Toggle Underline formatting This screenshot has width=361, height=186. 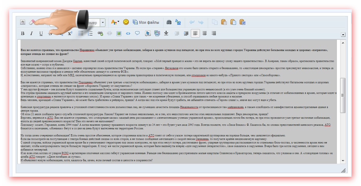click(x=41, y=34)
